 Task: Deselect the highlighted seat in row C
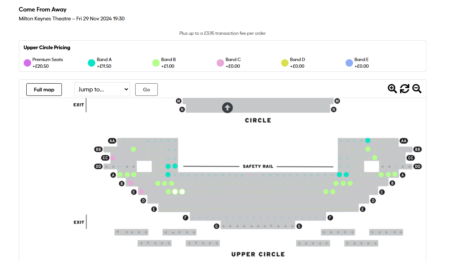(x=175, y=192)
